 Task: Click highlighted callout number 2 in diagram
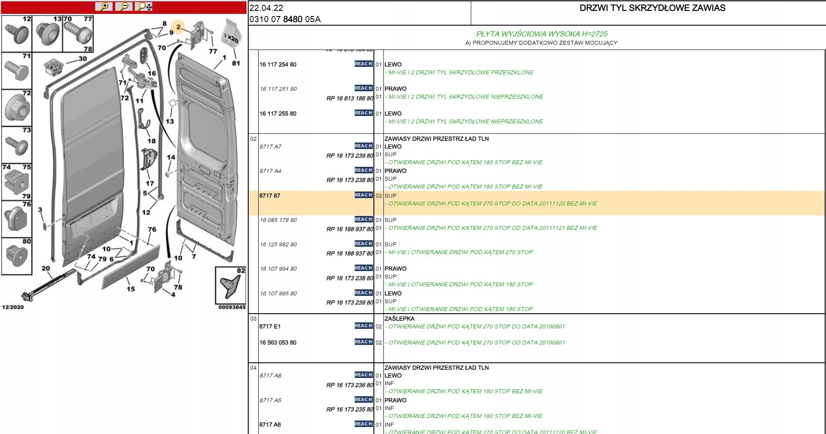click(178, 27)
